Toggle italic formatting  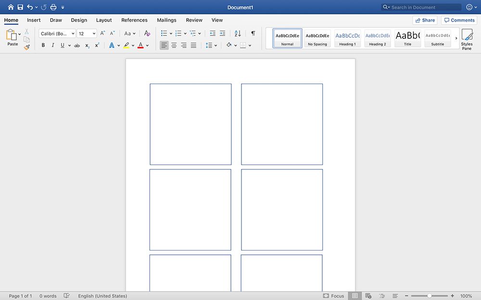point(53,45)
